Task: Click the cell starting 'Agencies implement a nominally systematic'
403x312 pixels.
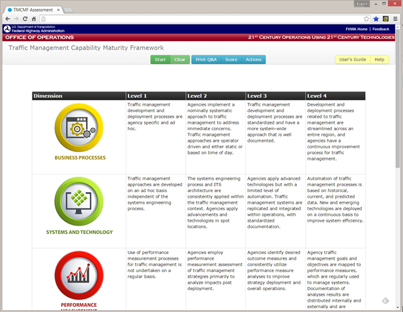Action: [216, 137]
